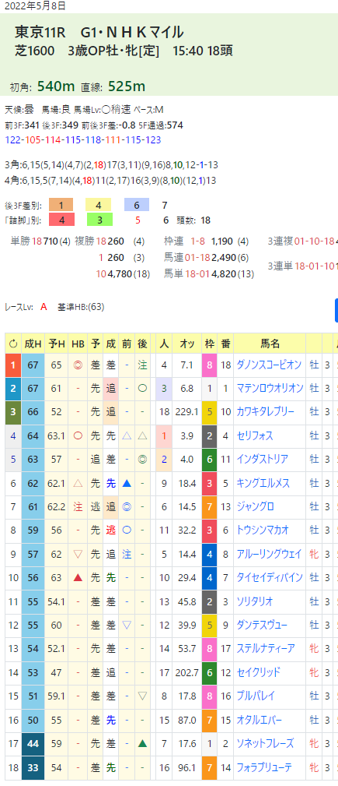This screenshot has height=786, width=338.
Task: Click the 枠連 1-8 1,190 payout
Action: tap(206, 241)
